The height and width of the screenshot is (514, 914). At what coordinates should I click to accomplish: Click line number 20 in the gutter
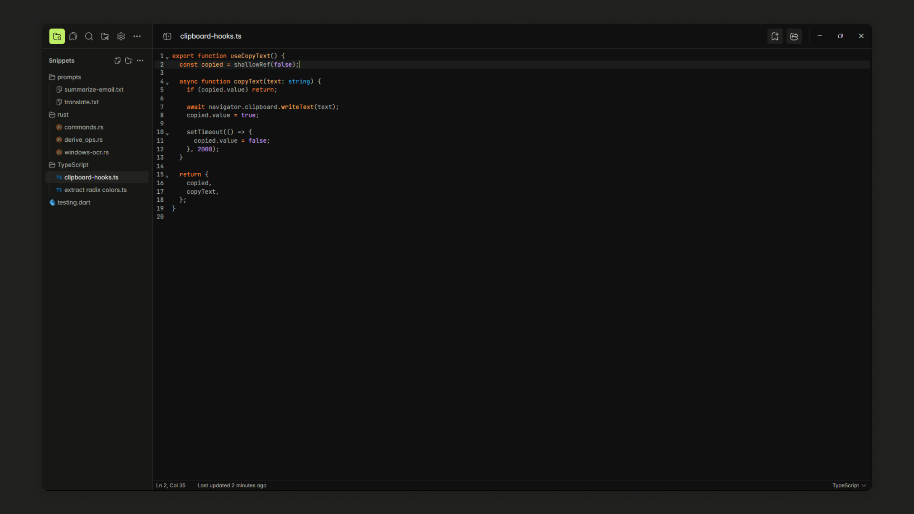pyautogui.click(x=160, y=217)
